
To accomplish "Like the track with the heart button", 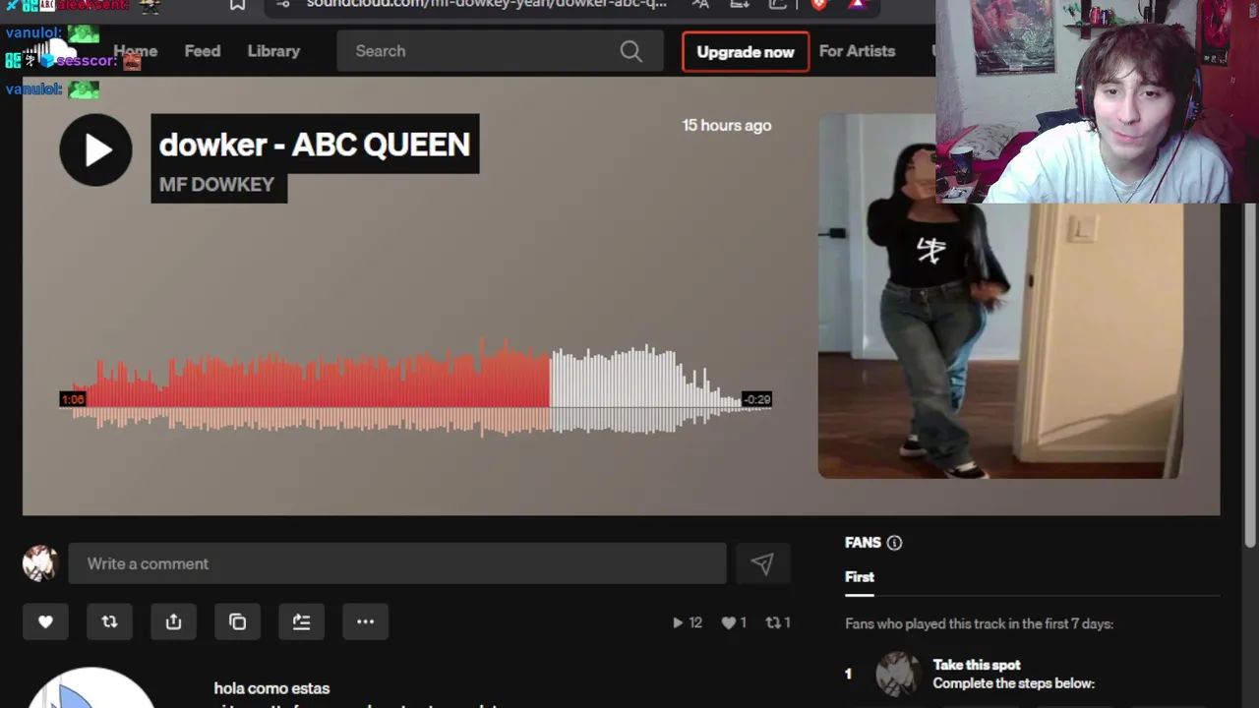I will tap(45, 621).
